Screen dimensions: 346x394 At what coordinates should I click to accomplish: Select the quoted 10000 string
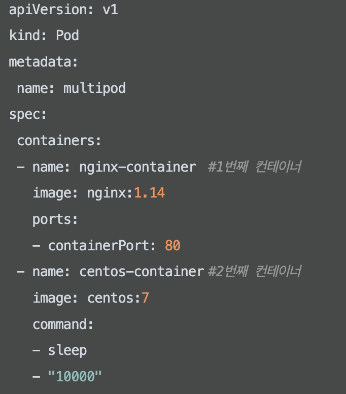point(75,376)
